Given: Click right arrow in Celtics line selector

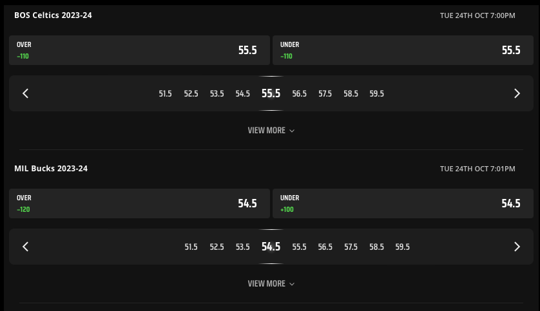Looking at the screenshot, I should click(517, 93).
